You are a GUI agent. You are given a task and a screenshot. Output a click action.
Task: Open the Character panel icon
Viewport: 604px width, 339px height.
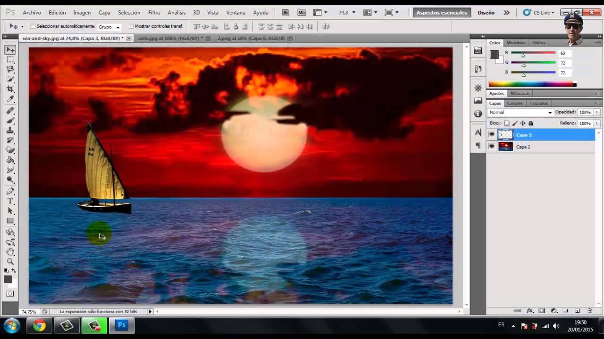pyautogui.click(x=478, y=133)
